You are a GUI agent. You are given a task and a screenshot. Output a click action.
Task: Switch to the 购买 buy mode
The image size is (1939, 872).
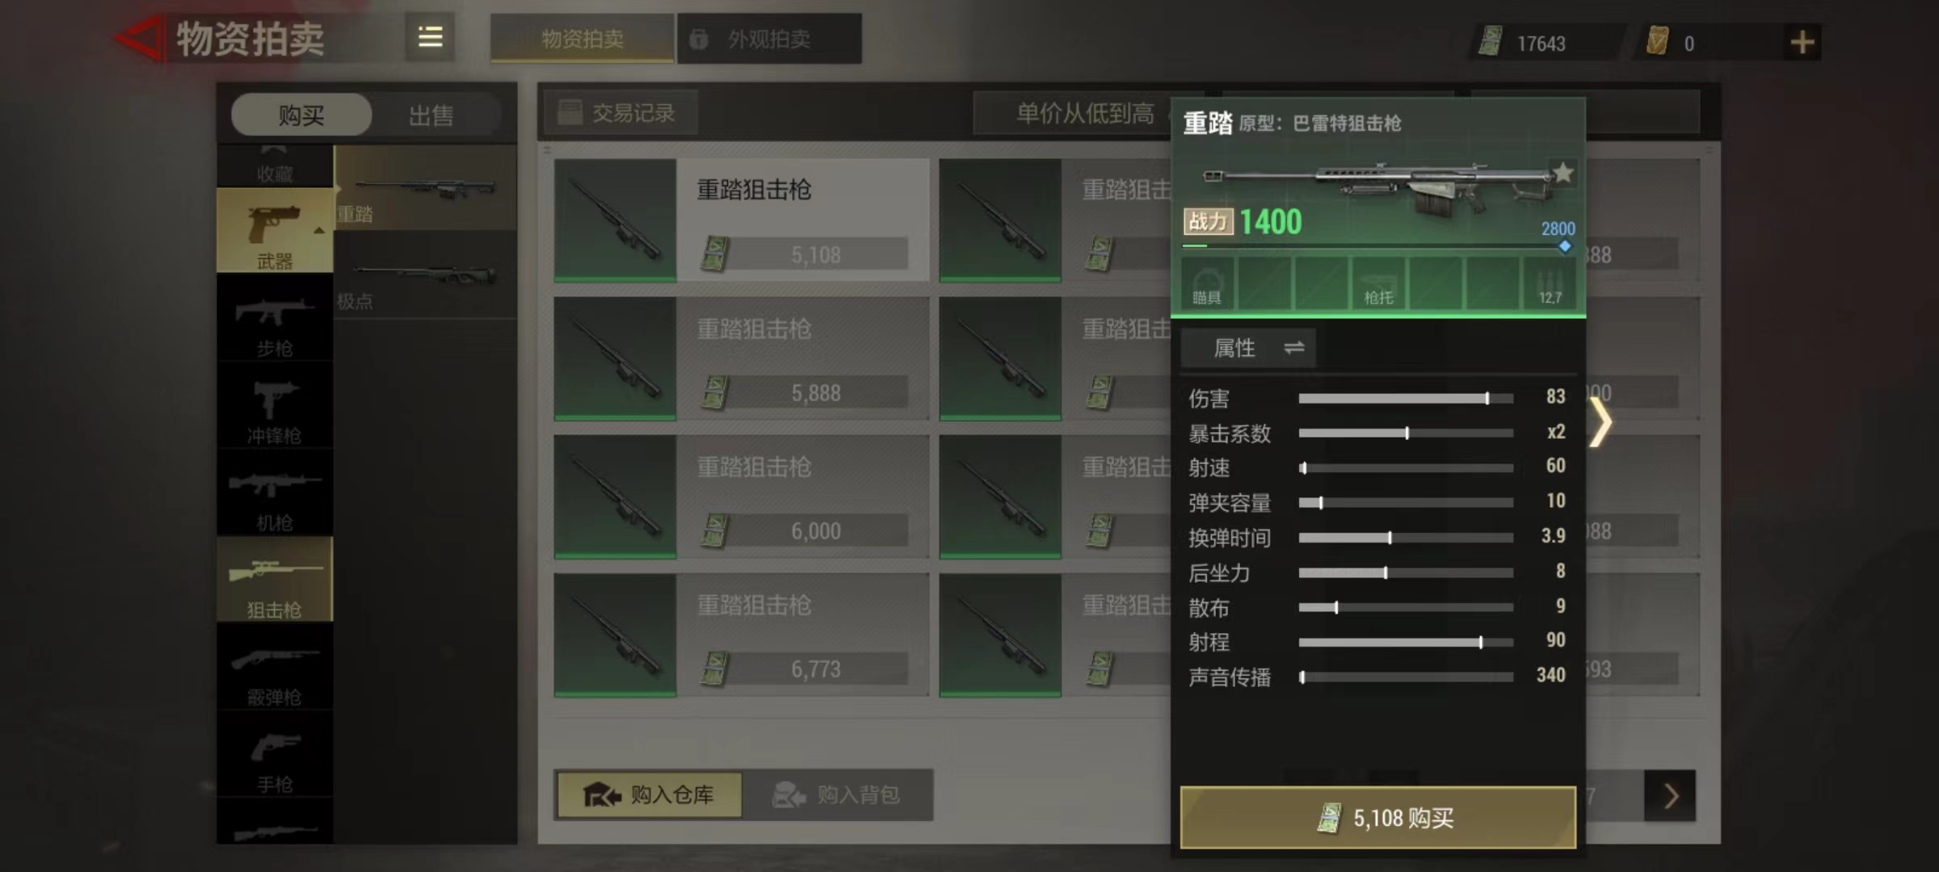tap(301, 115)
